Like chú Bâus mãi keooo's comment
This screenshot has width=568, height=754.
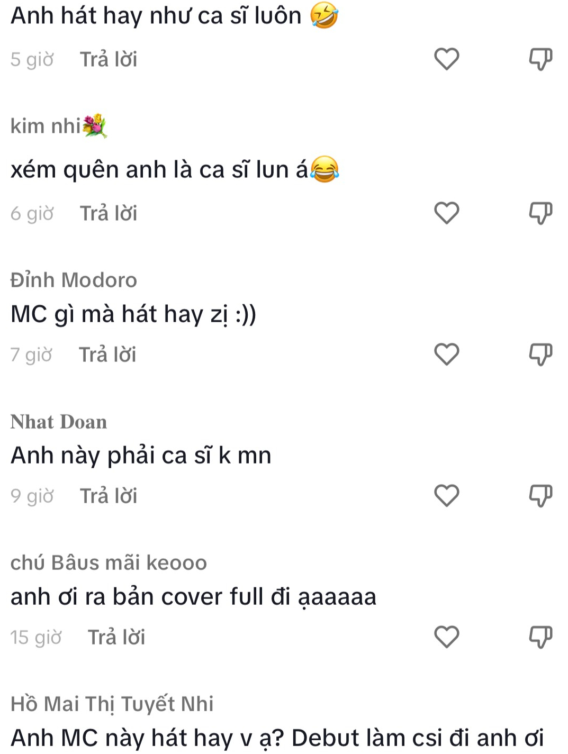click(446, 637)
